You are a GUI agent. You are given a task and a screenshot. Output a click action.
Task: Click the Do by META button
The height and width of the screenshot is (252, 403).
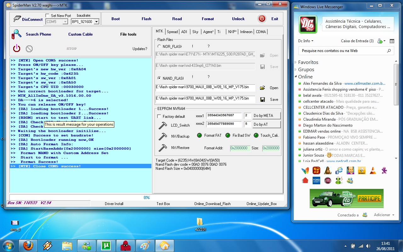click(x=266, y=116)
